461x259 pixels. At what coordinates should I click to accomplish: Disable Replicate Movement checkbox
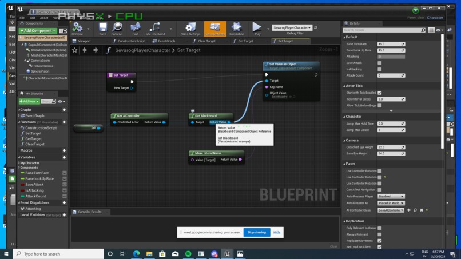pos(380,241)
